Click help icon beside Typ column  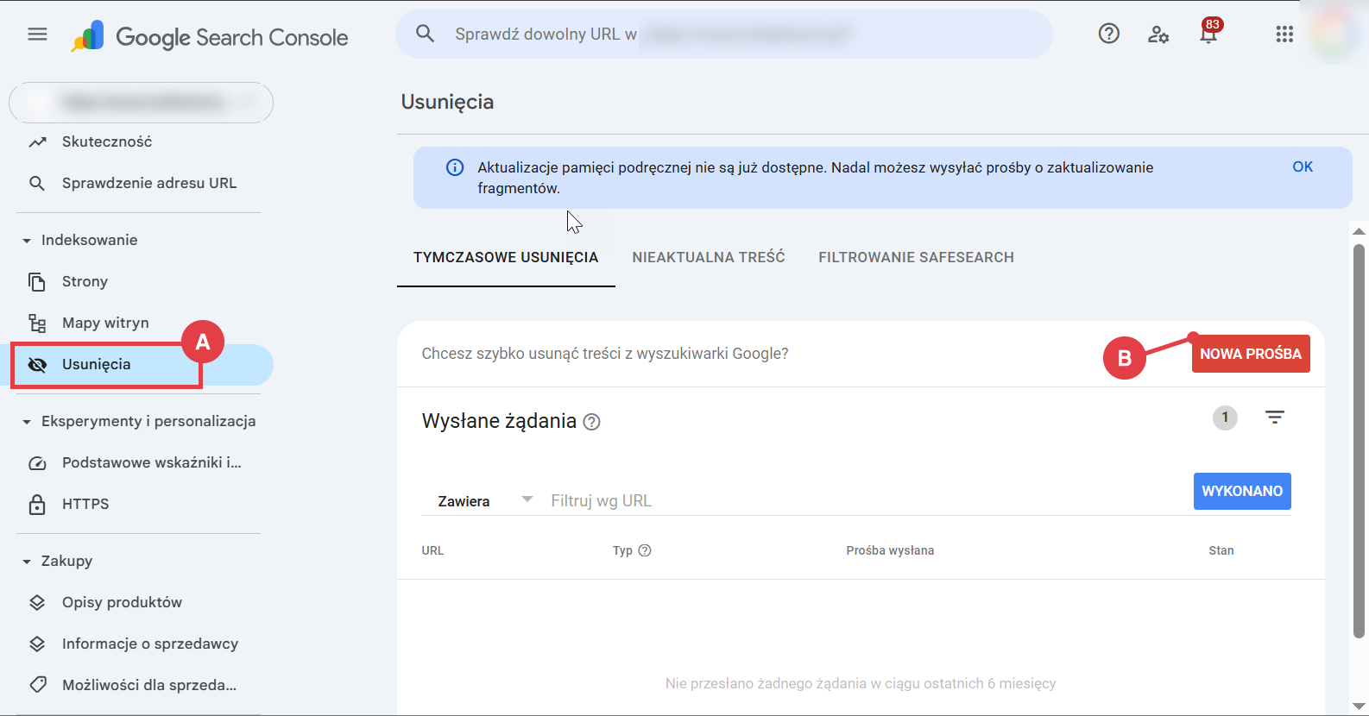tap(645, 550)
